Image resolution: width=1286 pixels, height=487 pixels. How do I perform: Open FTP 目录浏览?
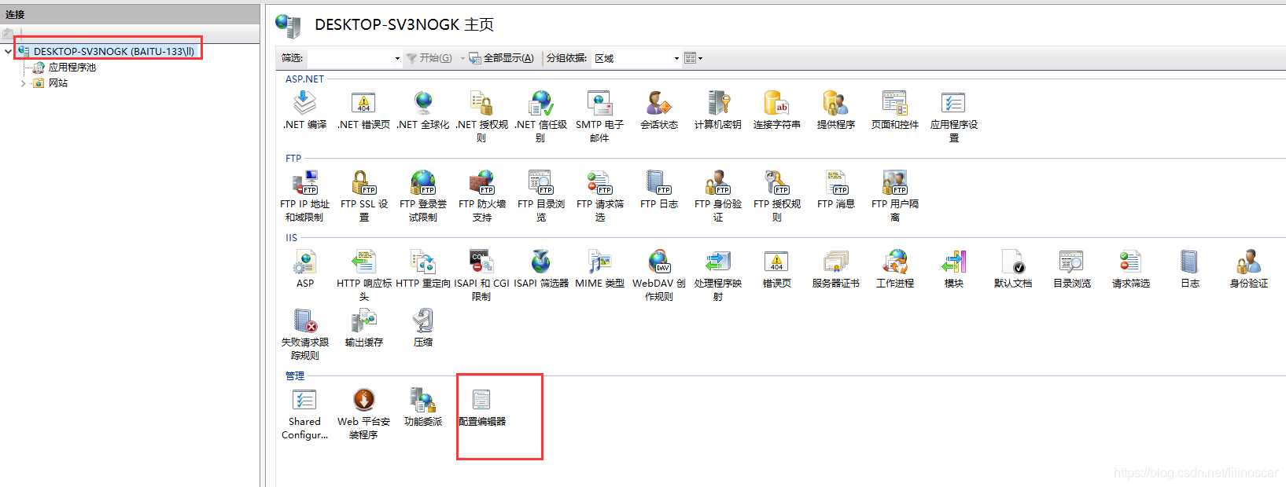(541, 196)
